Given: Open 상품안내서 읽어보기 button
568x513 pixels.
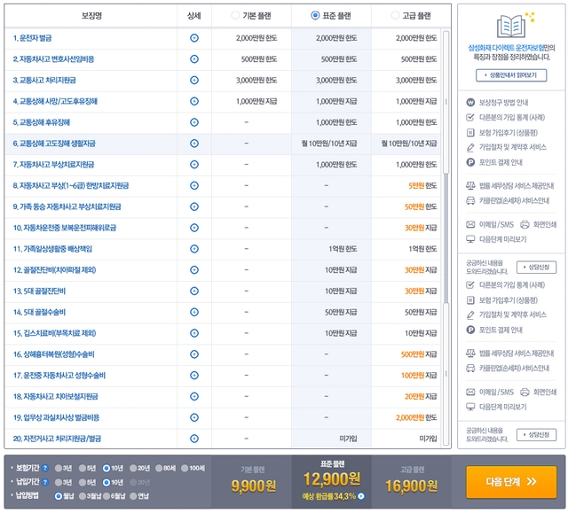Looking at the screenshot, I should click(x=510, y=75).
